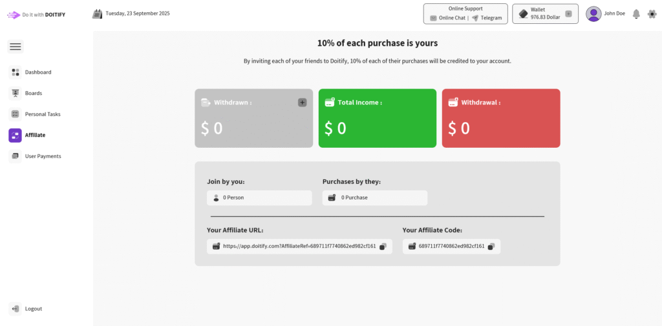This screenshot has width=662, height=326.
Task: Open settings gear icon
Action: [652, 14]
